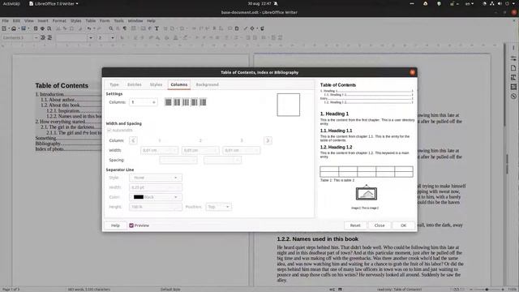
Task: Click the Export as PDF toolbar icon
Action: 36,29
